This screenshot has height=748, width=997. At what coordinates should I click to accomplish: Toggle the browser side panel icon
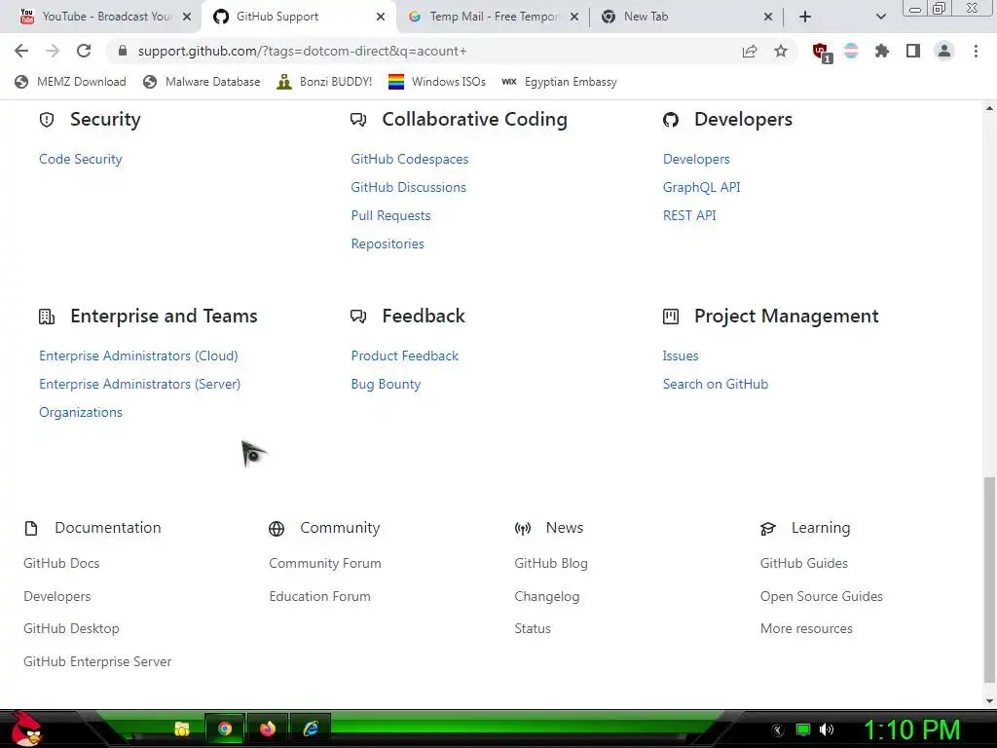[x=913, y=51]
